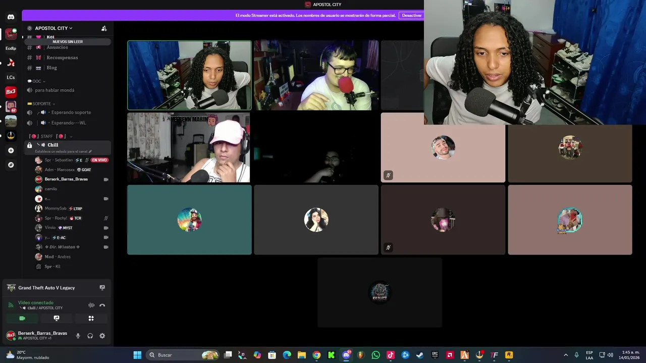Disconnect from voice call
The height and width of the screenshot is (363, 646).
click(x=102, y=305)
